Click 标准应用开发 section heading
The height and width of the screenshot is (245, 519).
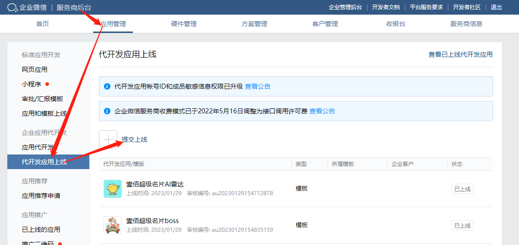pos(41,55)
